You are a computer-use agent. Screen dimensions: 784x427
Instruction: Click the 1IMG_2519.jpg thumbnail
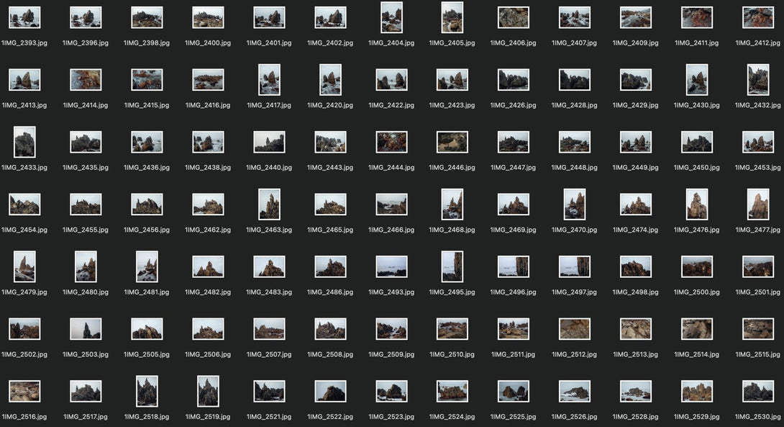(208, 392)
